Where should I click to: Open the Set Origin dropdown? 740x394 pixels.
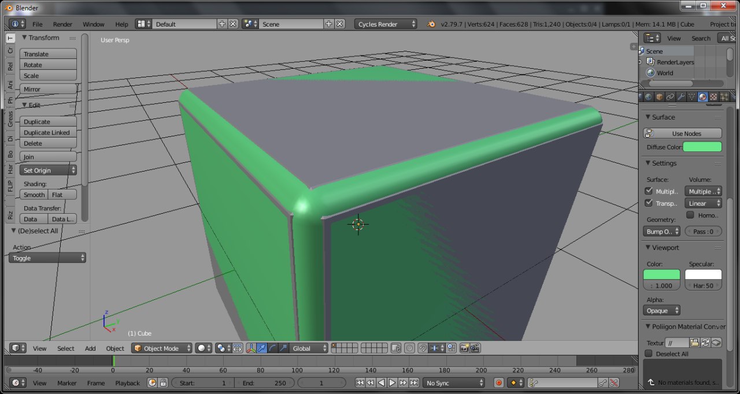click(48, 170)
